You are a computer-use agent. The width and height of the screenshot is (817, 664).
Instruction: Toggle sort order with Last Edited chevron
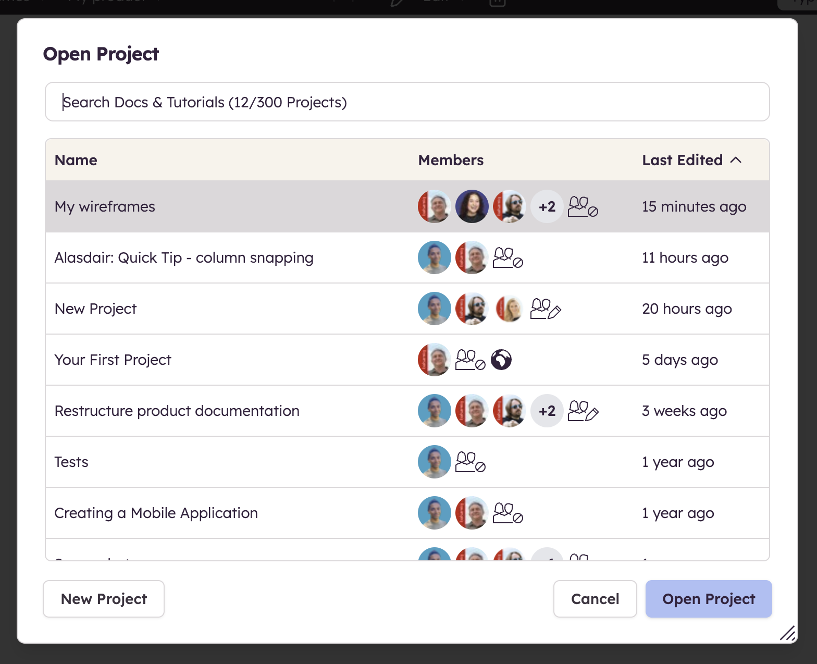(x=736, y=160)
